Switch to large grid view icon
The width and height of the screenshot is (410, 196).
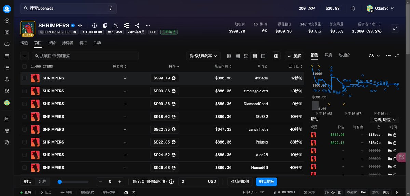click(x=229, y=56)
